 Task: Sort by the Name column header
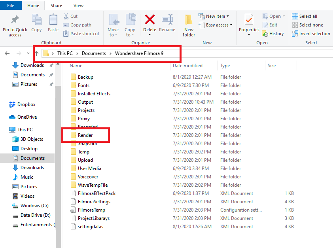pos(76,66)
